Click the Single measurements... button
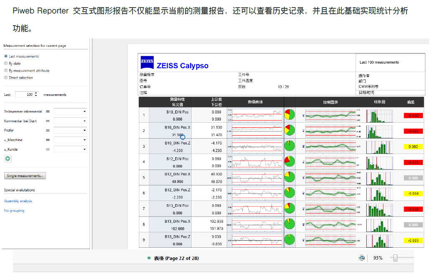 pos(25,176)
